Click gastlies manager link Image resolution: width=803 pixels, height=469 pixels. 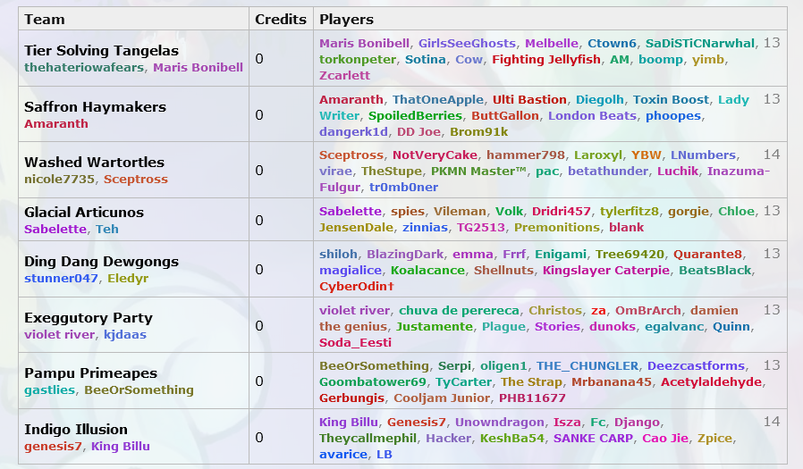tap(50, 389)
